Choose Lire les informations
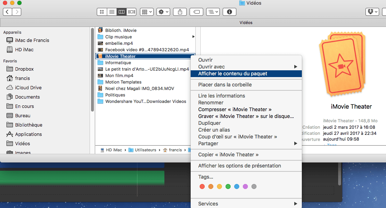 tap(246, 96)
